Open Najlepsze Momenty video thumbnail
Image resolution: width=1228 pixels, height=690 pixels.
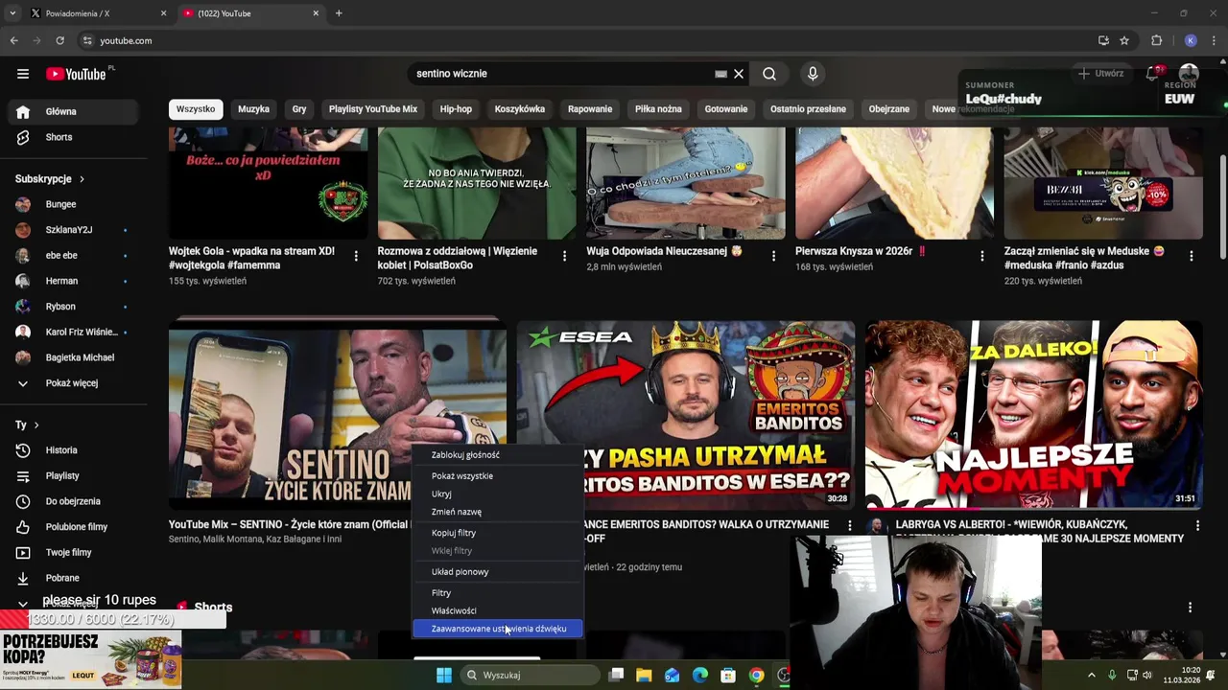click(x=1034, y=414)
